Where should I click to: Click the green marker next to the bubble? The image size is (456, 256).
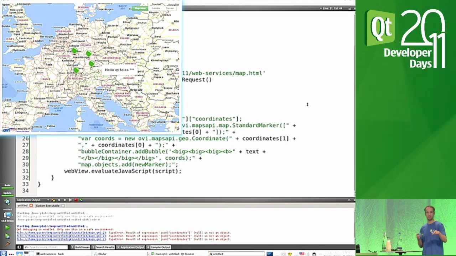(x=92, y=64)
